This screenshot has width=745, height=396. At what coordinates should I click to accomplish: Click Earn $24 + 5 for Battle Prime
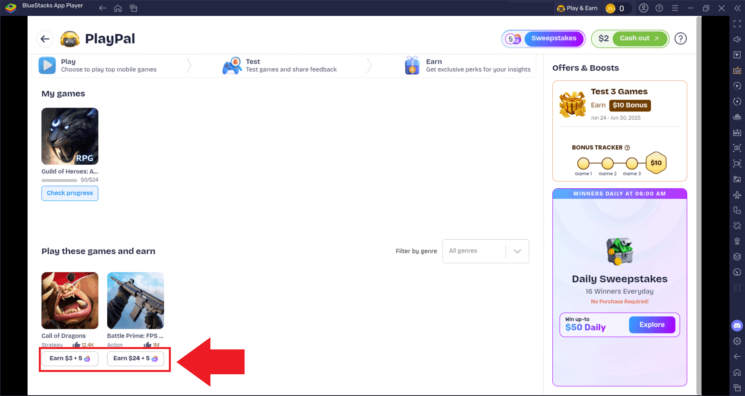(135, 358)
